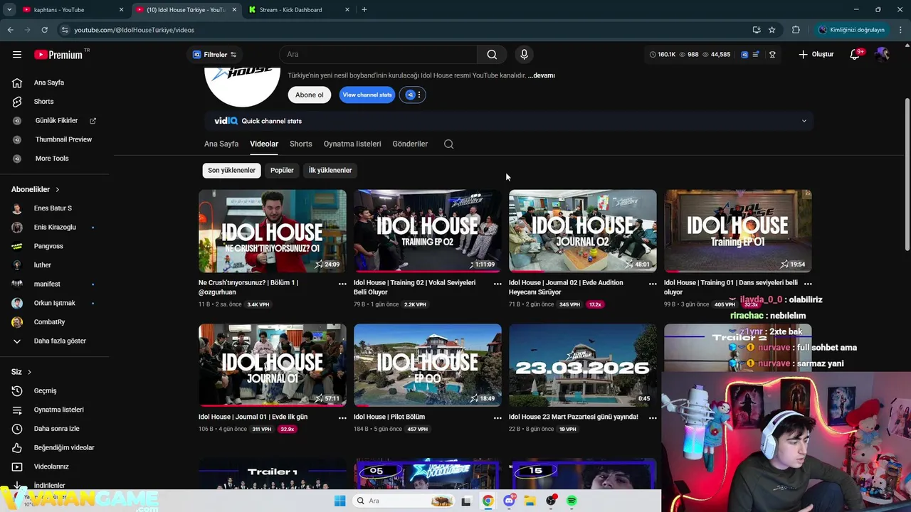Viewport: 911px width, 512px height.
Task: Open the vidIQ blue IQ icon in header
Action: click(744, 54)
